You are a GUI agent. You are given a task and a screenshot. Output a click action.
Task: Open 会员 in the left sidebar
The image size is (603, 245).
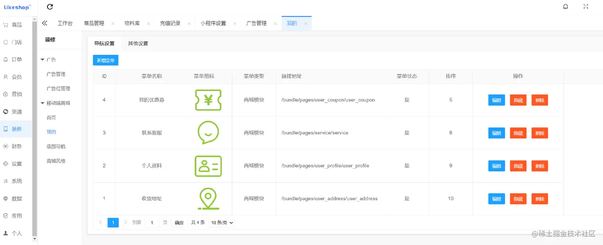[x=16, y=77]
